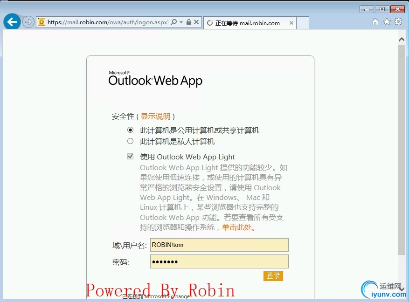Screen dimensions: 409x302
Task: Click the loading spinner on the tab
Action: click(210, 23)
